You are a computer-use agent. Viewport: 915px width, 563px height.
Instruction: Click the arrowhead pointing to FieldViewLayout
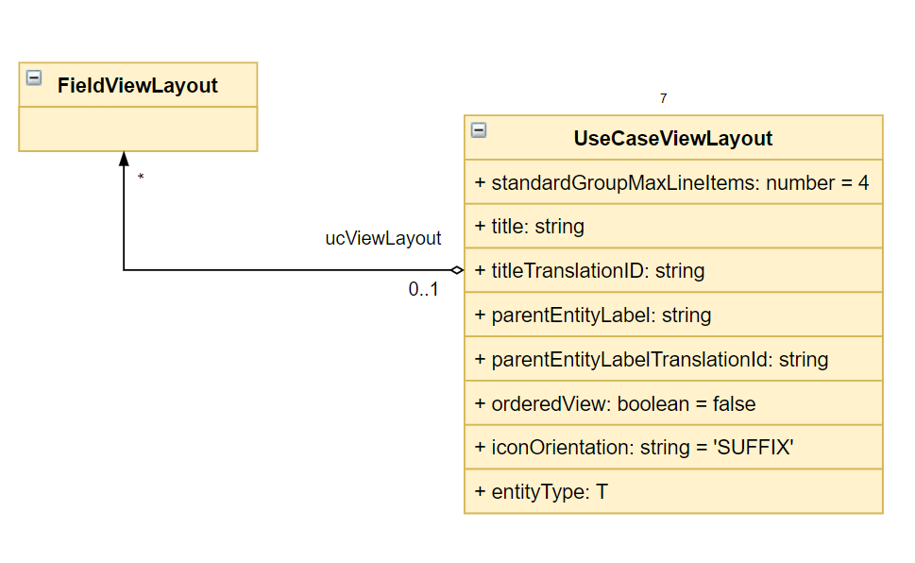click(x=124, y=159)
